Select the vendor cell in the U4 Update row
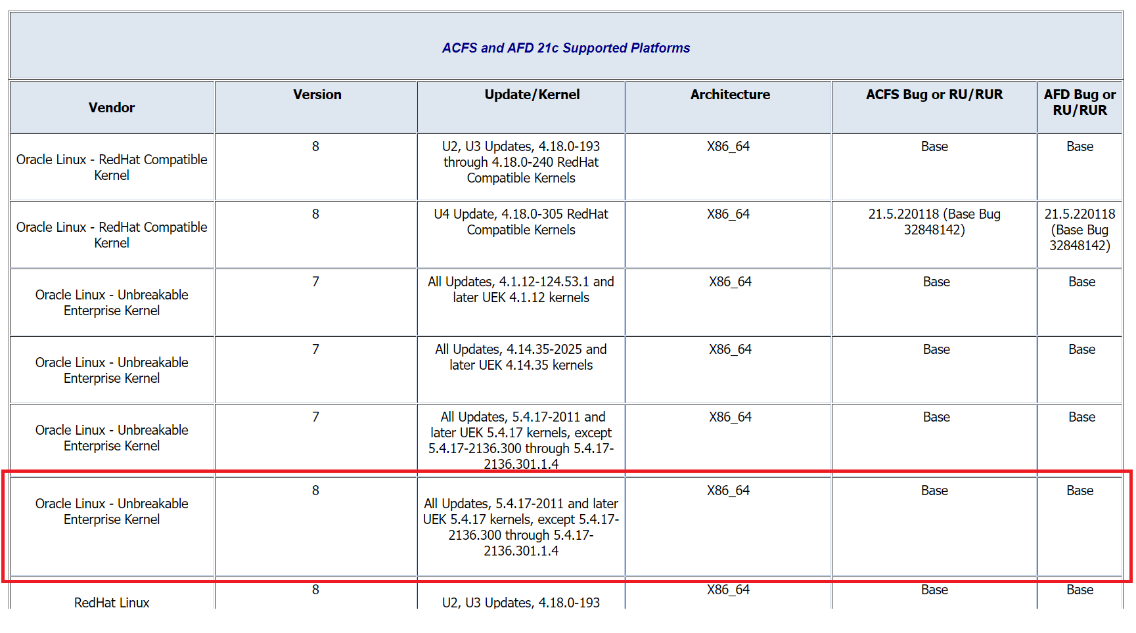This screenshot has width=1136, height=633. [x=112, y=235]
